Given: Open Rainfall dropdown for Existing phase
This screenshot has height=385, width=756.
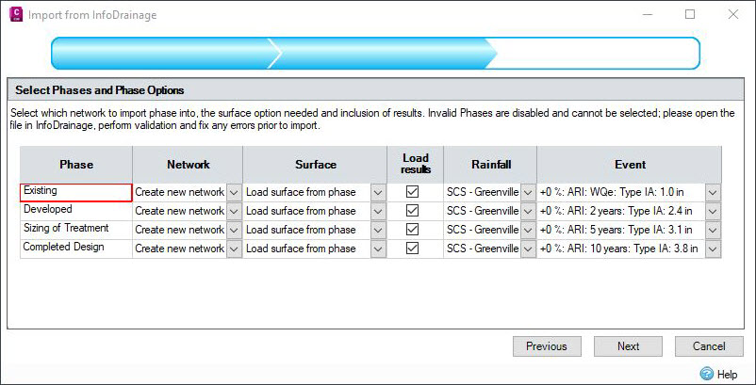Looking at the screenshot, I should tap(528, 192).
